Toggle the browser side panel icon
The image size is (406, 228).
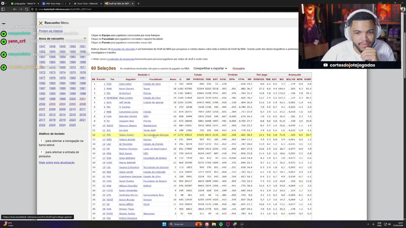pos(3,9)
